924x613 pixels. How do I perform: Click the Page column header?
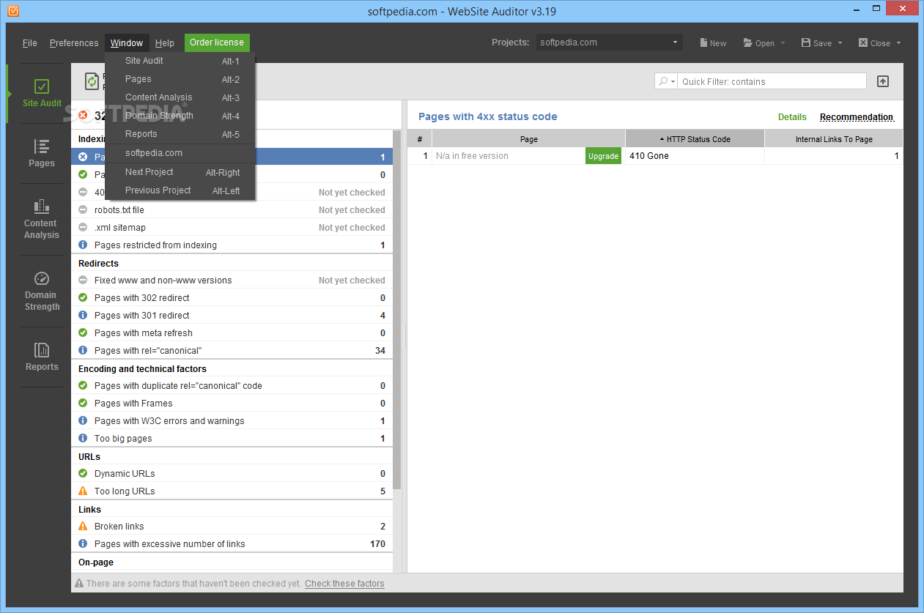(528, 139)
